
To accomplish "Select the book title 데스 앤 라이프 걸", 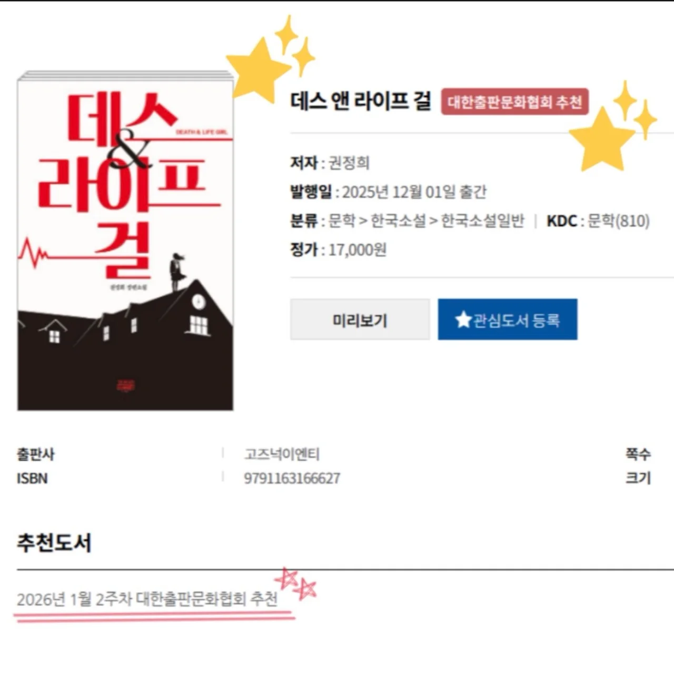I will click(x=361, y=101).
